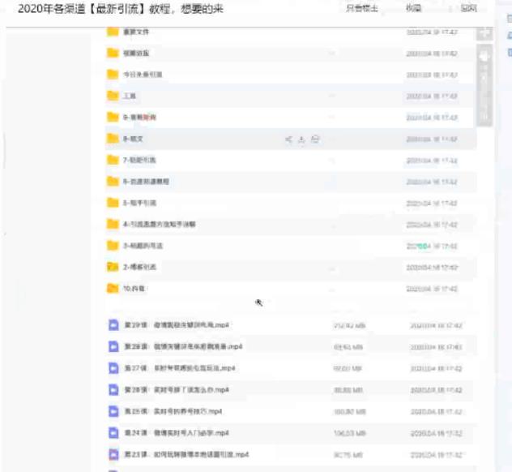512x472 pixels.
Task: Click the video file icon for 第29课
Action: [x=113, y=325]
